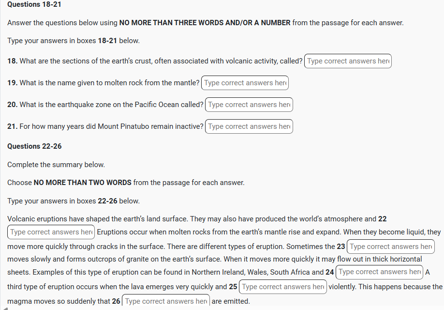
Task: Click the answer box for question 18
Action: 347,61
